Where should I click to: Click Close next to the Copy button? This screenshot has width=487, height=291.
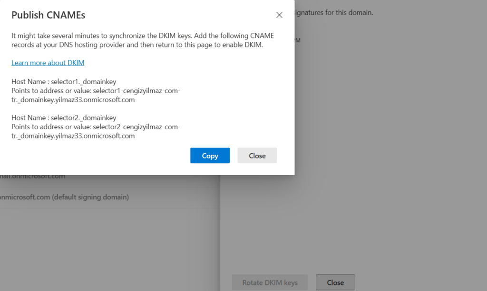point(257,156)
